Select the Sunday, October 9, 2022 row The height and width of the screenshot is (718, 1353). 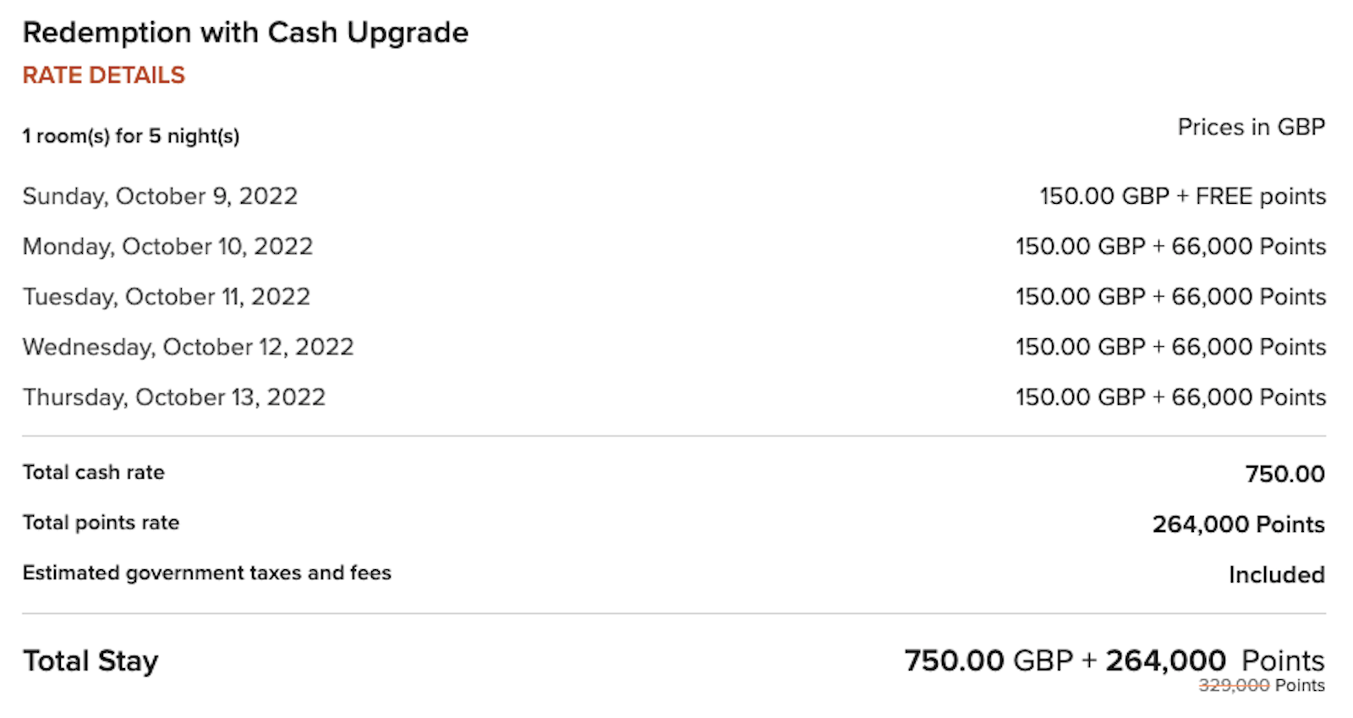coord(674,196)
